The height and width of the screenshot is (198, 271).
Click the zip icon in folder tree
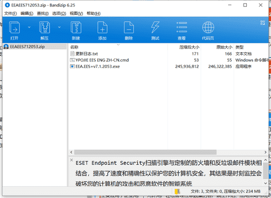pos(6,46)
